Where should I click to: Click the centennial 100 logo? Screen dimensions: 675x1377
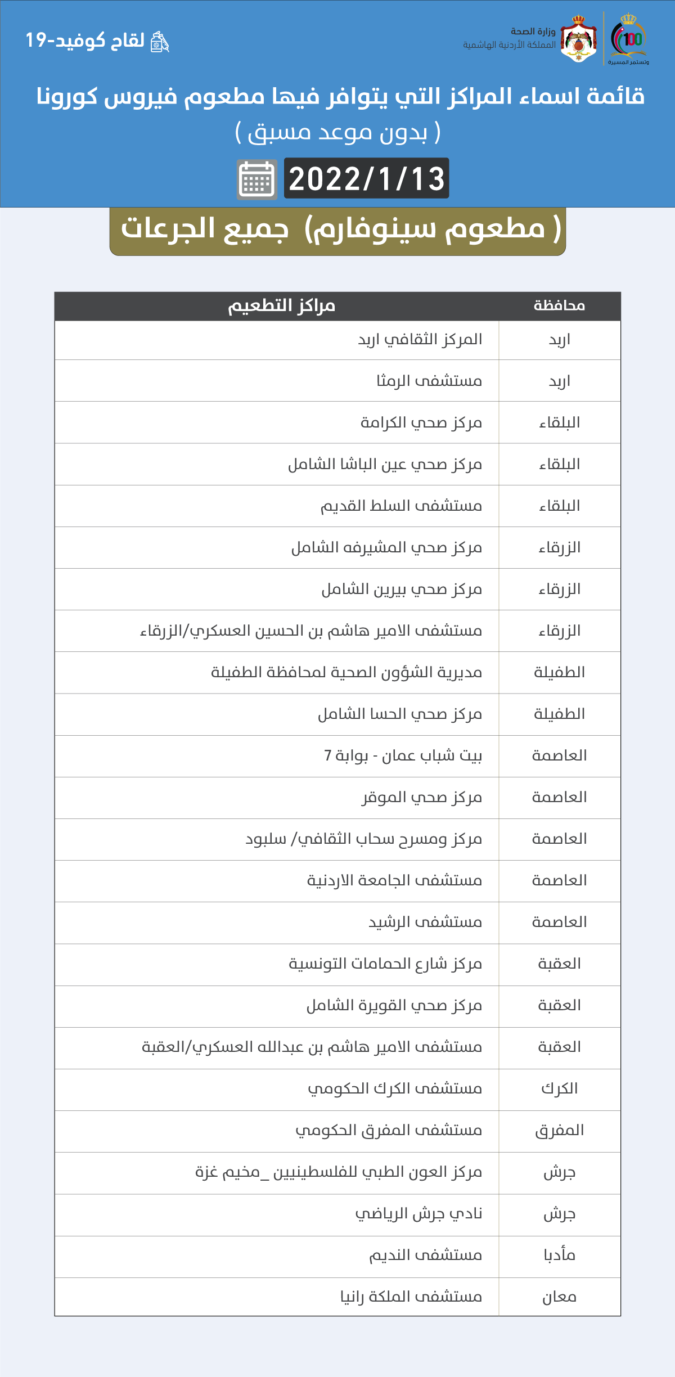point(629,39)
